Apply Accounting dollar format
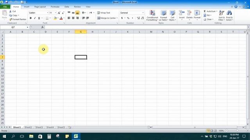This screenshot has width=250, height=140. [122, 18]
